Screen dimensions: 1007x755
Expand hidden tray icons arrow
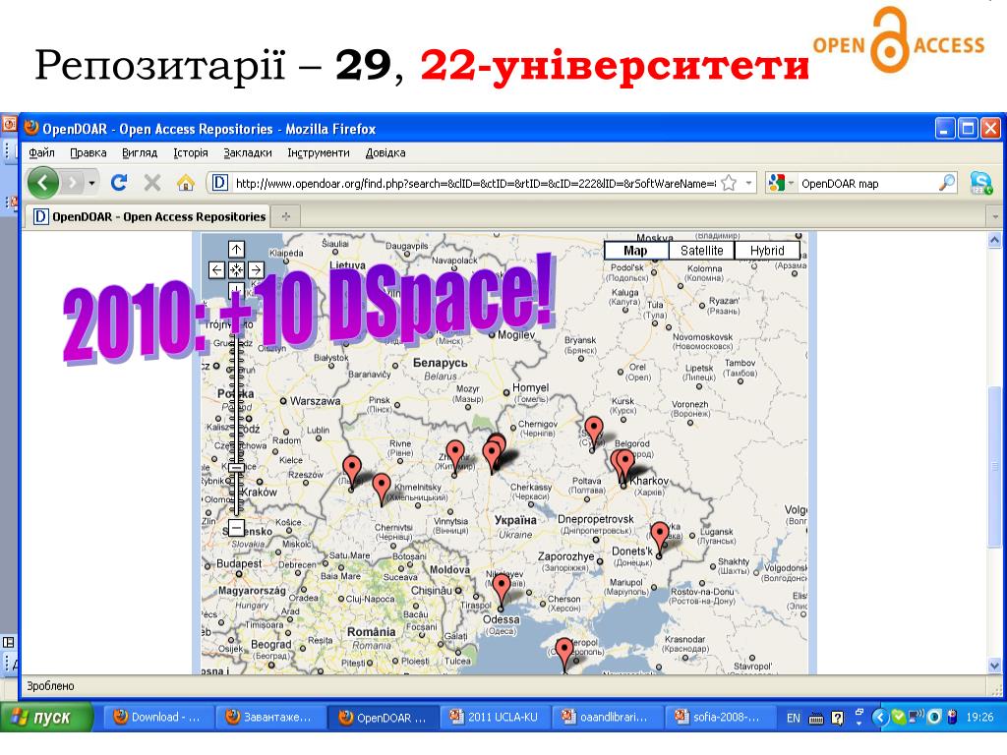[880, 717]
